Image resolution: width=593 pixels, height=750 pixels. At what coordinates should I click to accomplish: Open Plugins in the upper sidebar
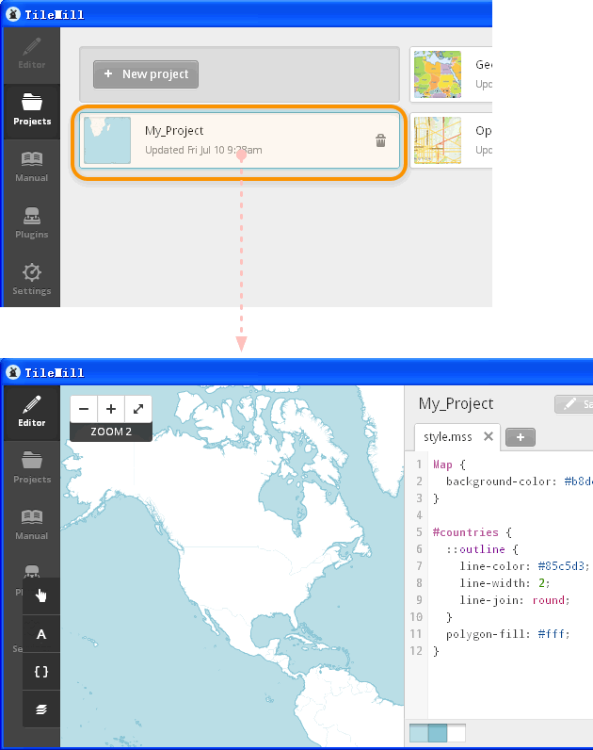coord(31,221)
